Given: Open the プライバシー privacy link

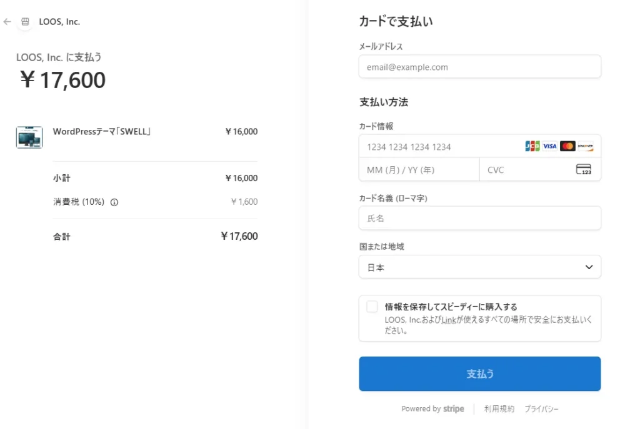Looking at the screenshot, I should (541, 409).
